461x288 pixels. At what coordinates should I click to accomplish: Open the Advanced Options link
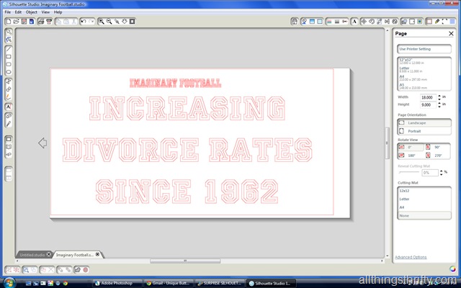[x=411, y=257]
